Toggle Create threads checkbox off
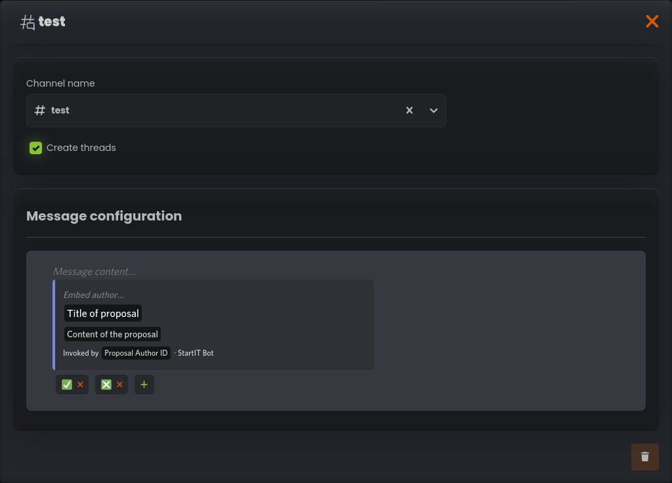 (35, 148)
